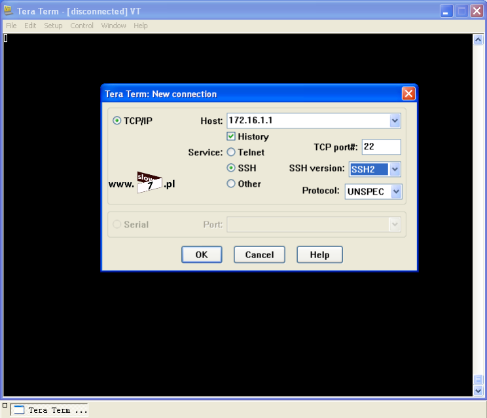
Task: Close the New connection dialog
Action: [x=408, y=94]
